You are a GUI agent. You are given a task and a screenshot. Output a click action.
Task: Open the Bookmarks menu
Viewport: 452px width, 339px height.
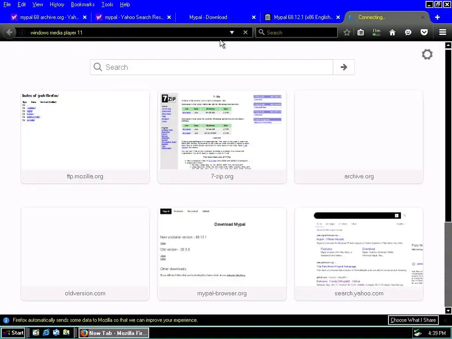tap(83, 4)
